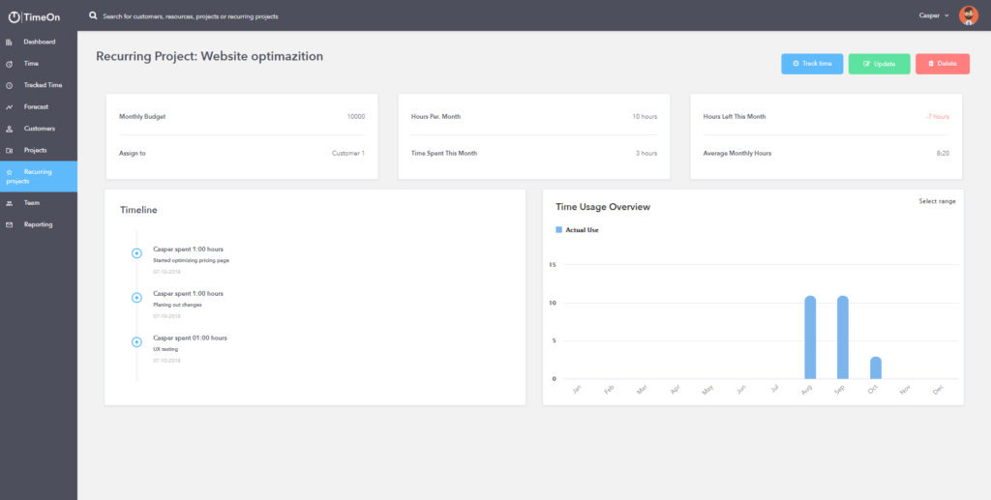Click the search magnifier icon
991x500 pixels.
pyautogui.click(x=94, y=15)
